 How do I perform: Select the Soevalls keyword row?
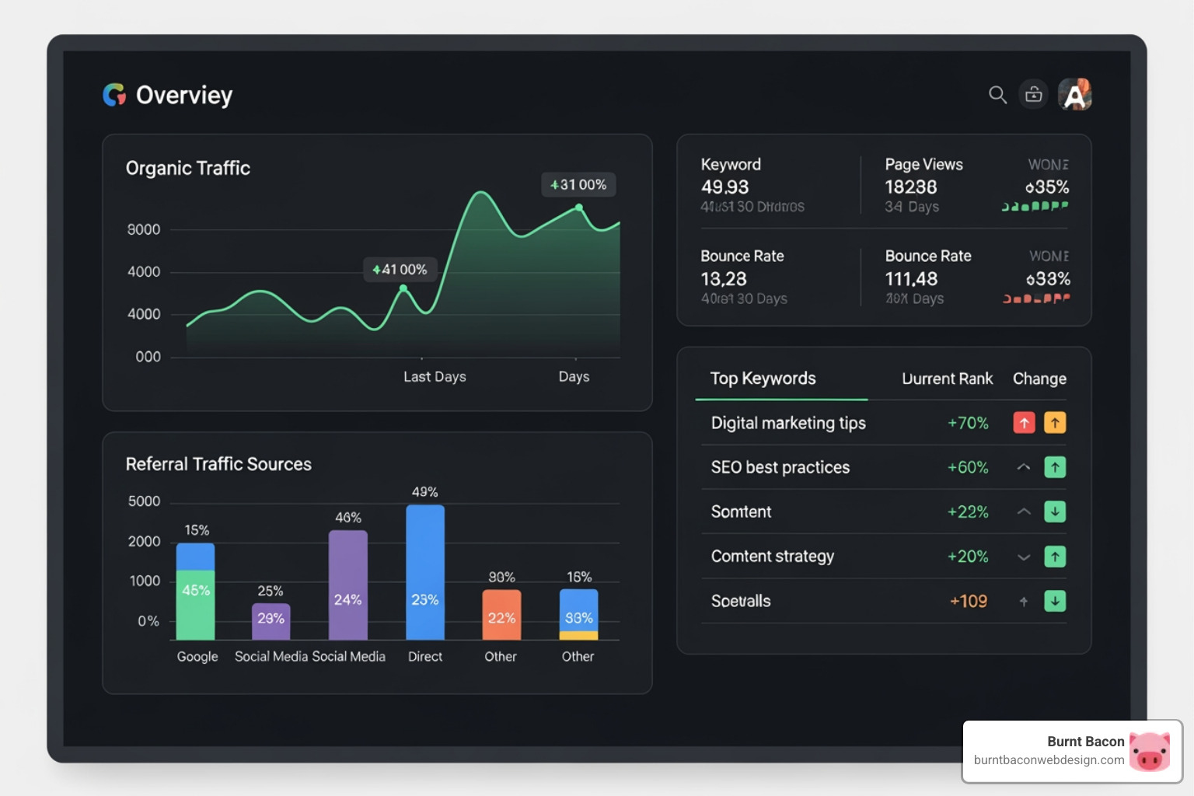coord(884,601)
